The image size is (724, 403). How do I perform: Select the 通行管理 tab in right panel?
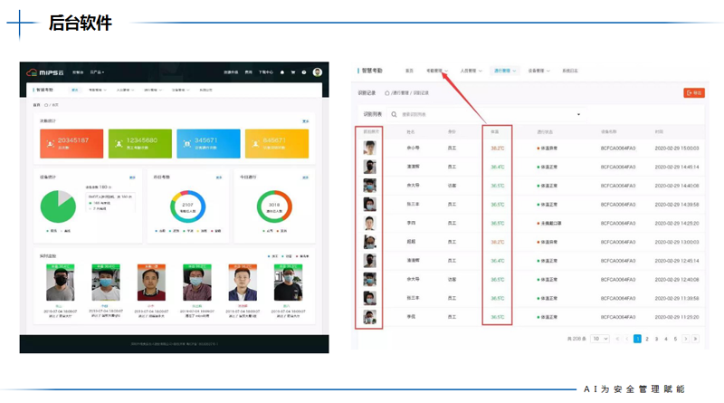tap(504, 70)
